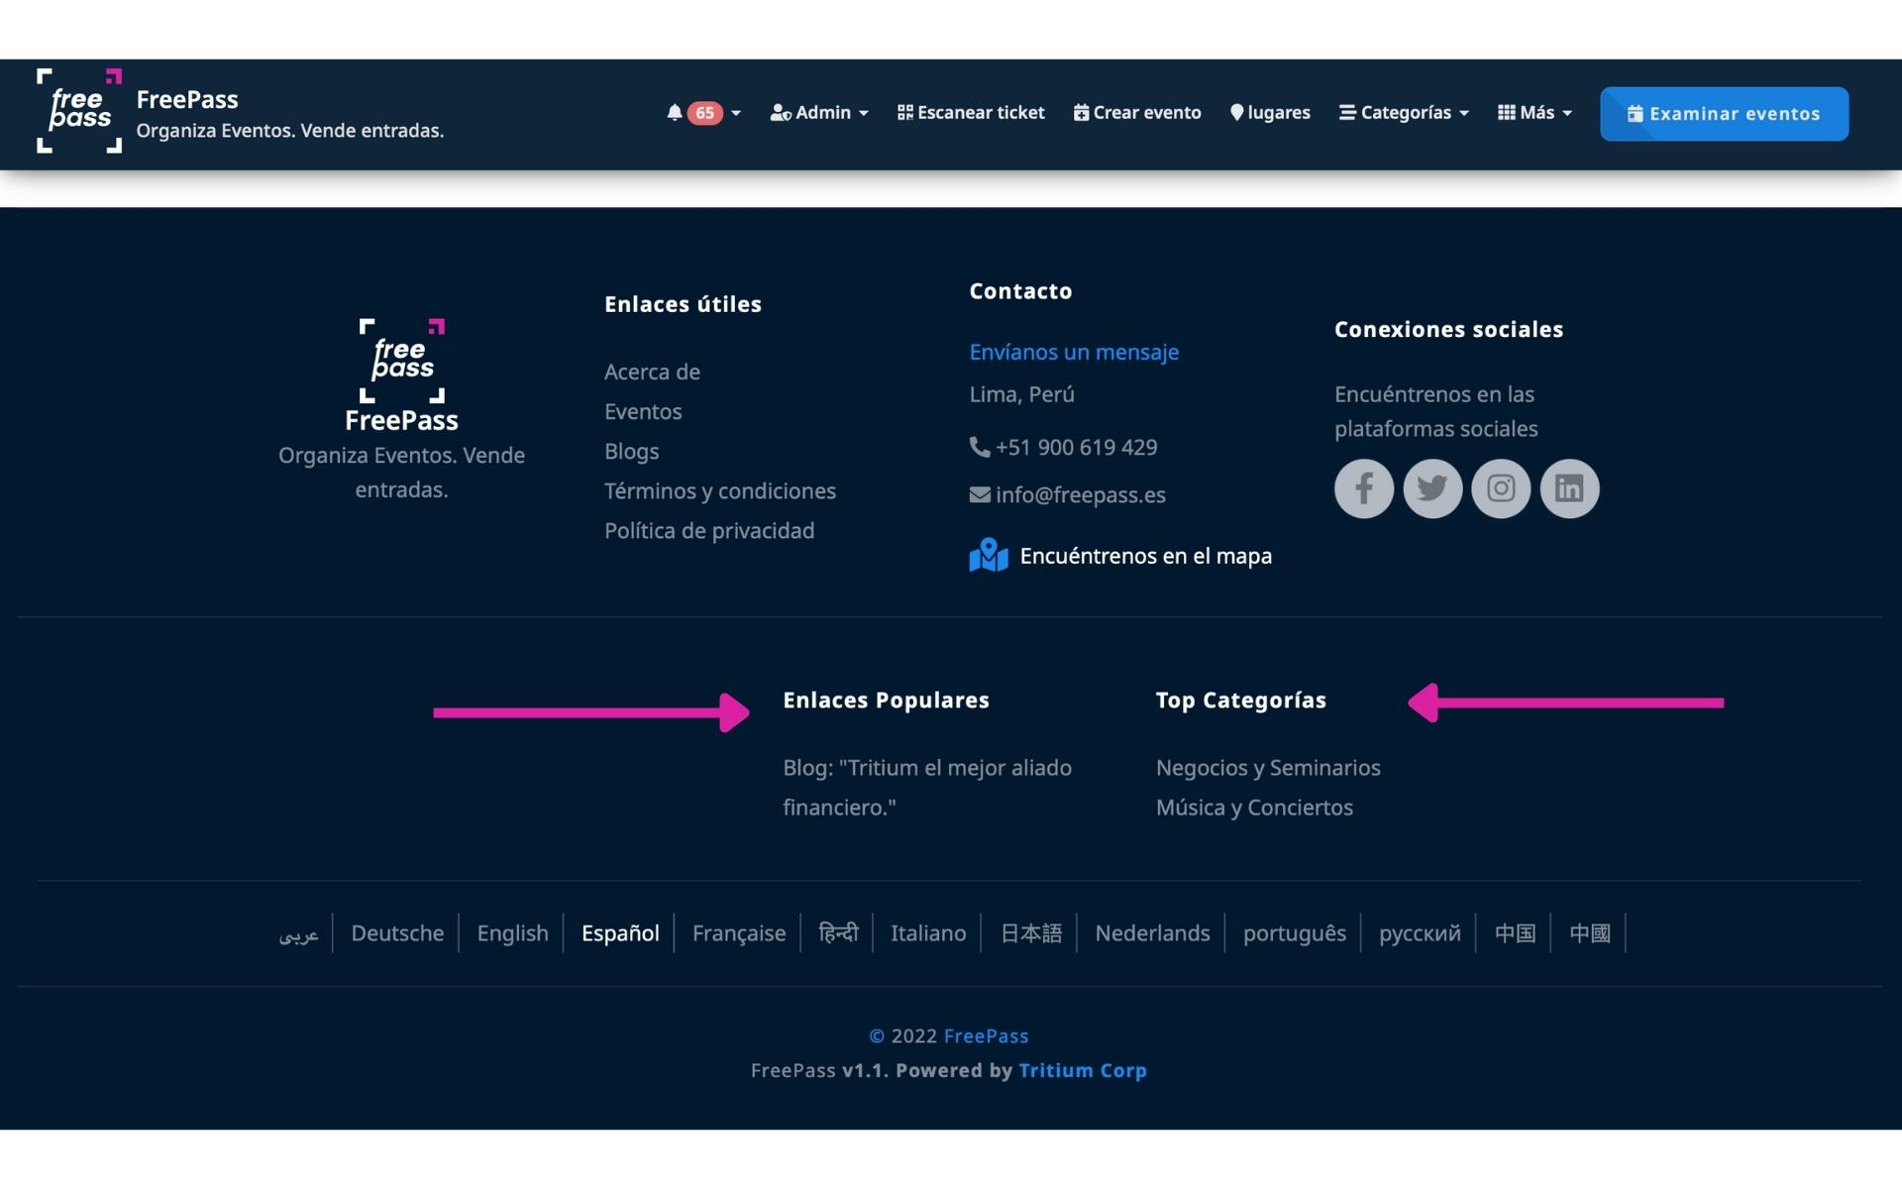Open Términos y condiciones link
The image size is (1902, 1189).
tap(719, 491)
